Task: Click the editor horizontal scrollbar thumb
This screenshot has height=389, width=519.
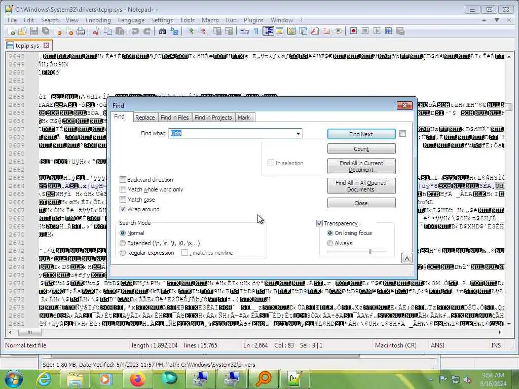Action: coord(30,332)
